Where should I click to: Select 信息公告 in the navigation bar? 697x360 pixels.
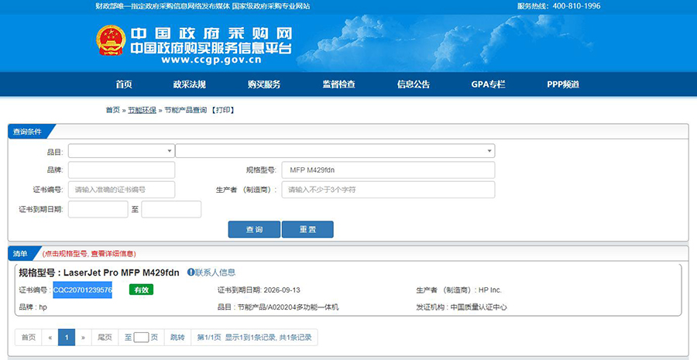413,84
